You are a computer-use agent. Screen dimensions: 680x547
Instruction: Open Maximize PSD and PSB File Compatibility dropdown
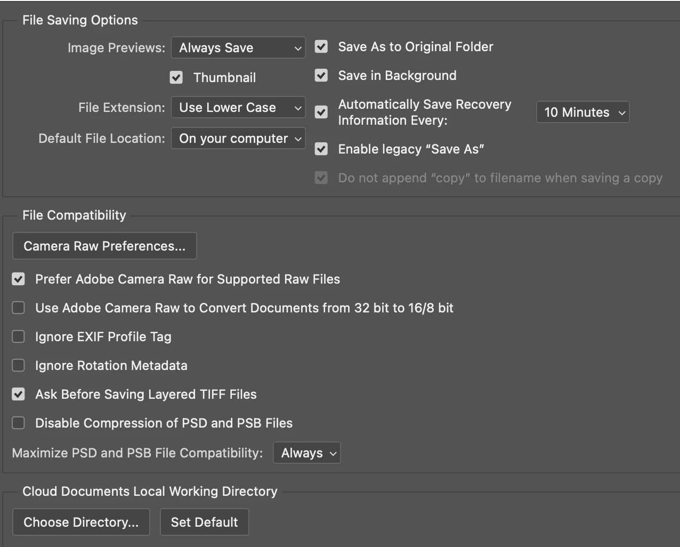307,453
